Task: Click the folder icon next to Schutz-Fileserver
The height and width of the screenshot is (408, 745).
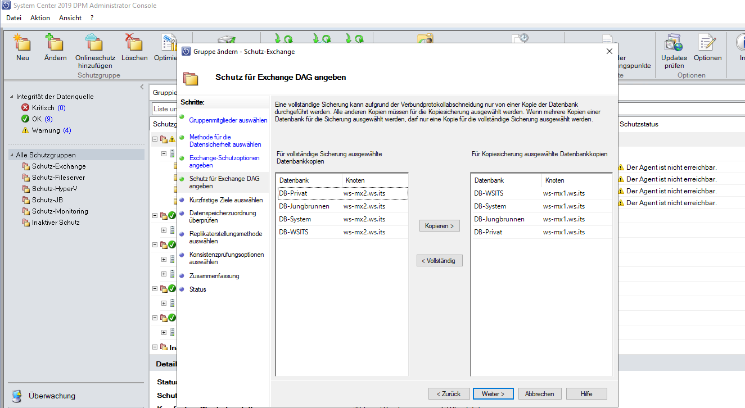Action: coord(26,178)
